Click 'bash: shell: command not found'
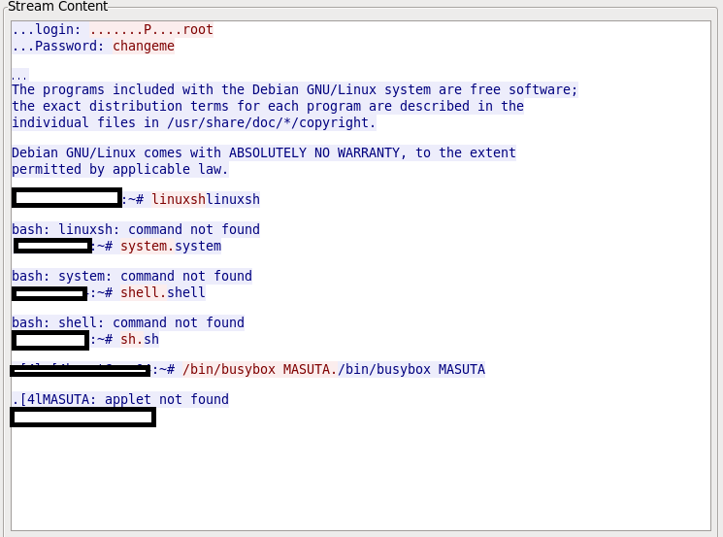The image size is (723, 537). coord(128,322)
